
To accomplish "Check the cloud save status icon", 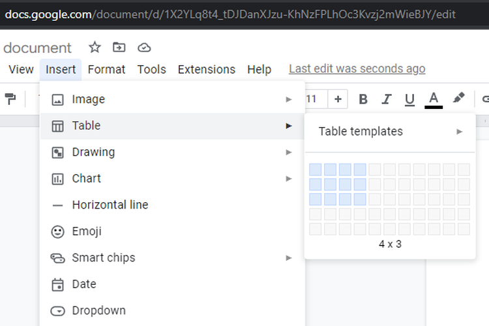I will click(144, 48).
